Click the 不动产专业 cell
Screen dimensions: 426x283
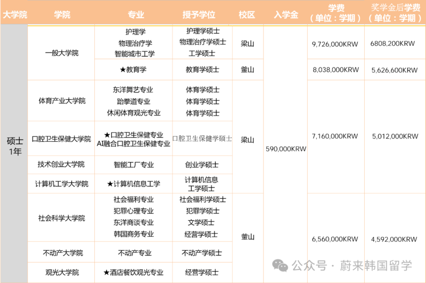click(134, 252)
